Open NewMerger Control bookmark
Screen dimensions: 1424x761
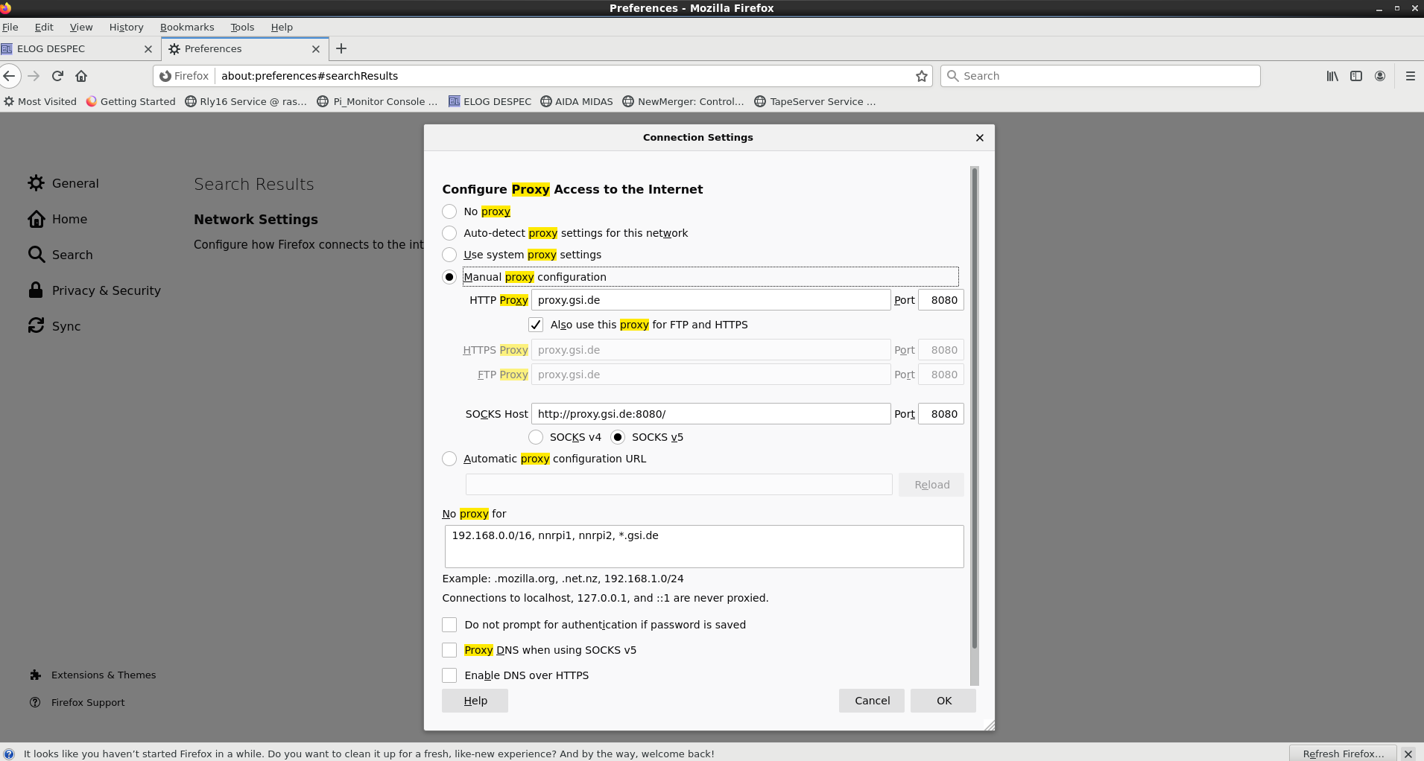(683, 102)
